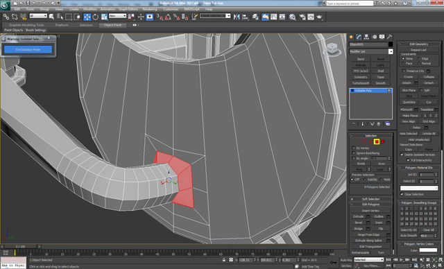Click the Extrude polygons button
Screen dimensions: 444x269
pyautogui.click(x=358, y=216)
